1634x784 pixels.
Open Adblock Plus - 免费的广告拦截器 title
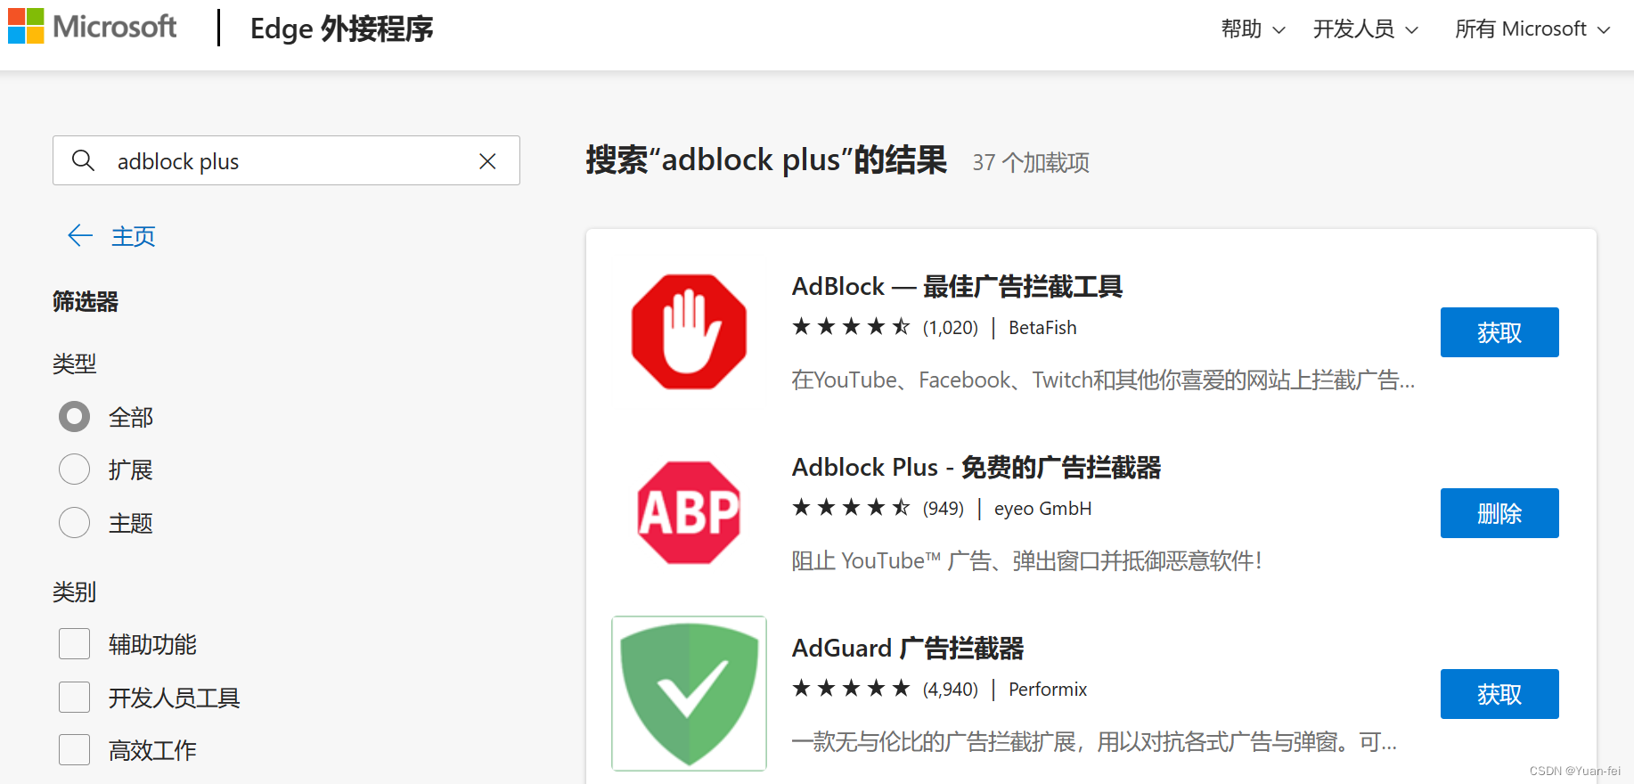(x=976, y=468)
